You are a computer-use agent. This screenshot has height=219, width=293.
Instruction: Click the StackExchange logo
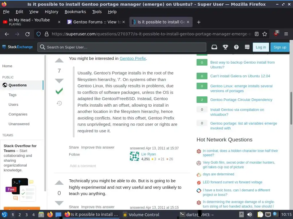[x=17, y=47]
